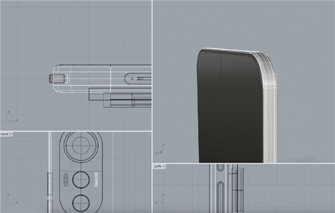Select the large top camera lens circle
Image resolution: width=335 pixels, height=213 pixels.
coord(81,145)
